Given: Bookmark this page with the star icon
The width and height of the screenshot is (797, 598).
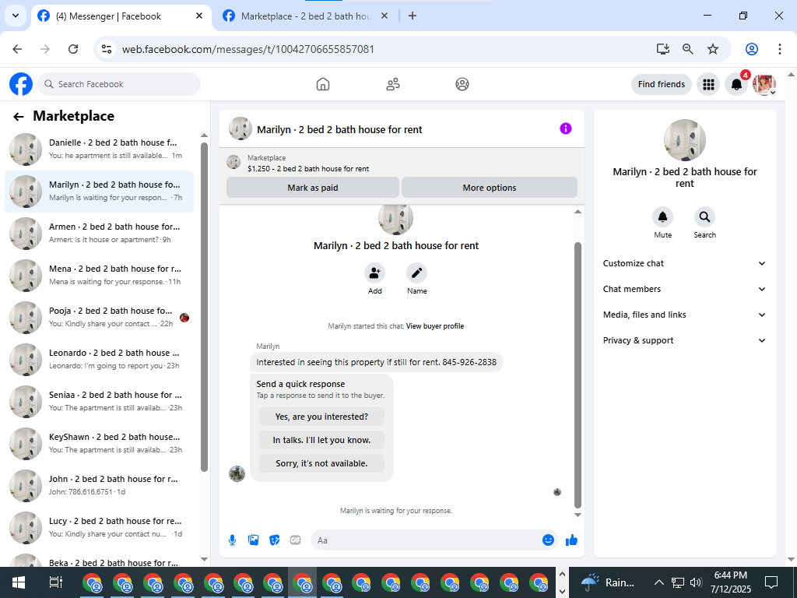Looking at the screenshot, I should [713, 49].
